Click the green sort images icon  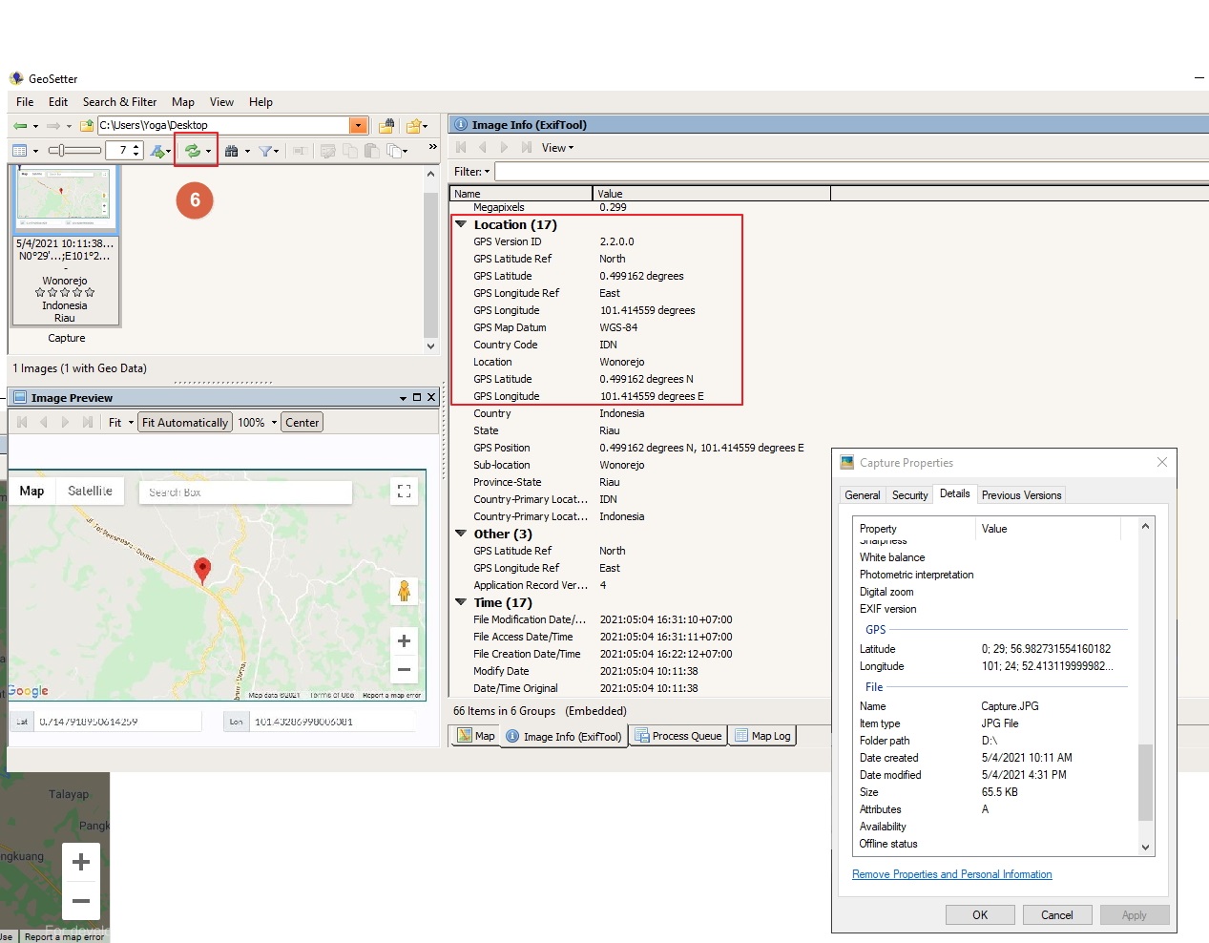(156, 150)
